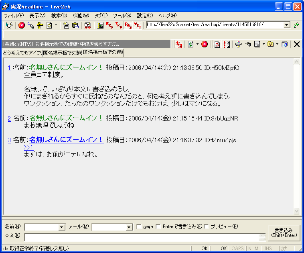Click the URL address field

215,24
